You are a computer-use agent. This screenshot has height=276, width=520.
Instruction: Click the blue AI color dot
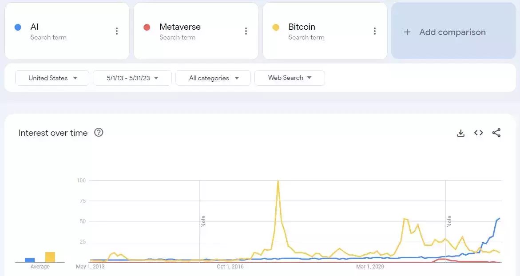[x=18, y=27]
